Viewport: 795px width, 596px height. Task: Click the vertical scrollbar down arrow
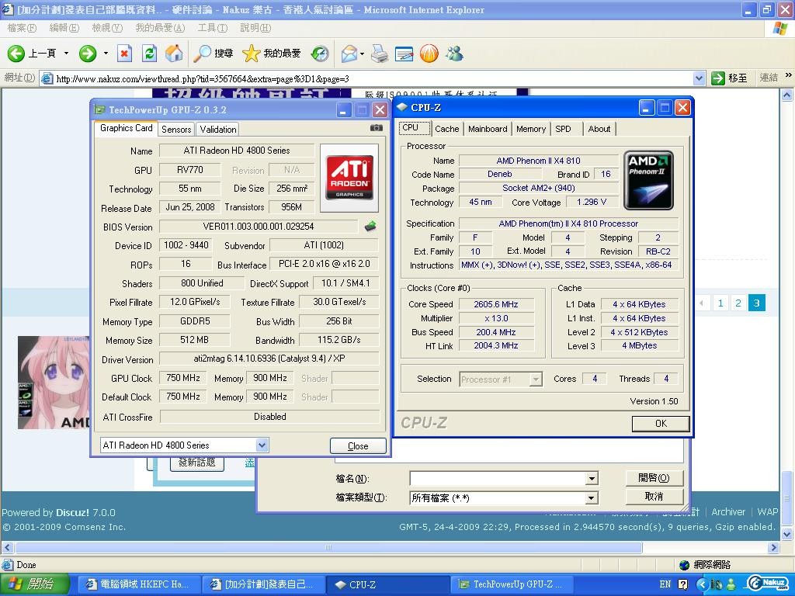[x=787, y=534]
